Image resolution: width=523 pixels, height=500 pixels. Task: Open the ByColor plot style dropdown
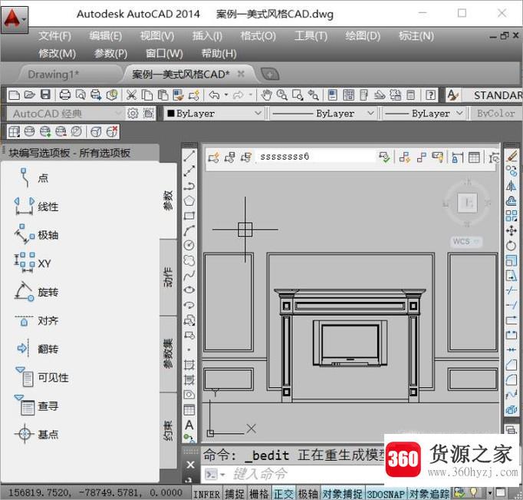coord(496,114)
